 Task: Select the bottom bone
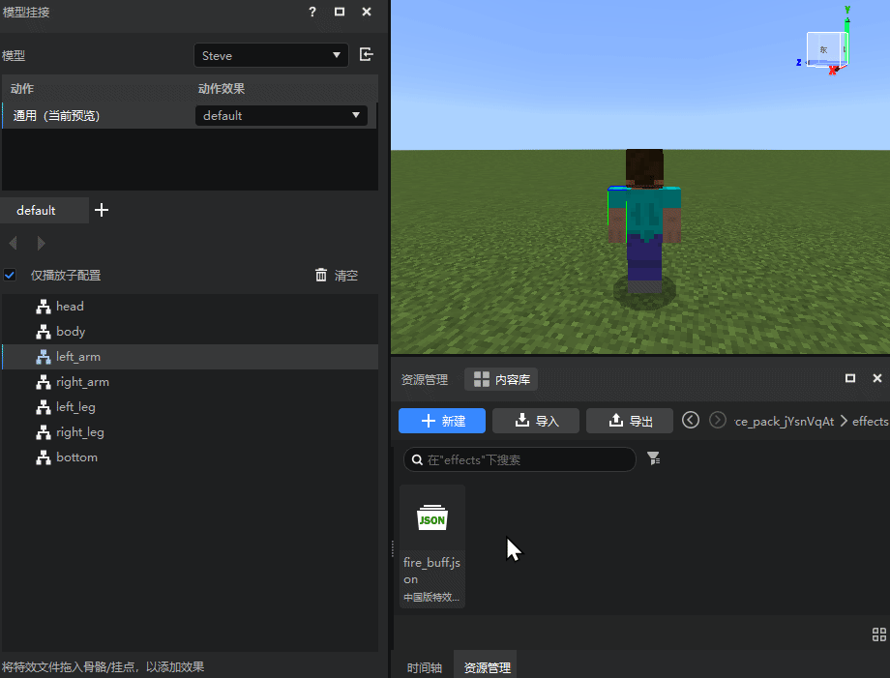191,457
